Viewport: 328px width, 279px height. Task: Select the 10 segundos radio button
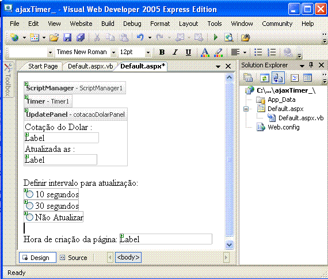(x=29, y=194)
